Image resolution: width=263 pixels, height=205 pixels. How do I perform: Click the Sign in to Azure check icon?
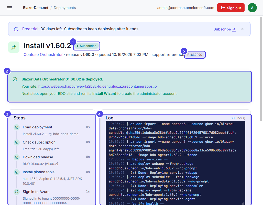(17, 192)
